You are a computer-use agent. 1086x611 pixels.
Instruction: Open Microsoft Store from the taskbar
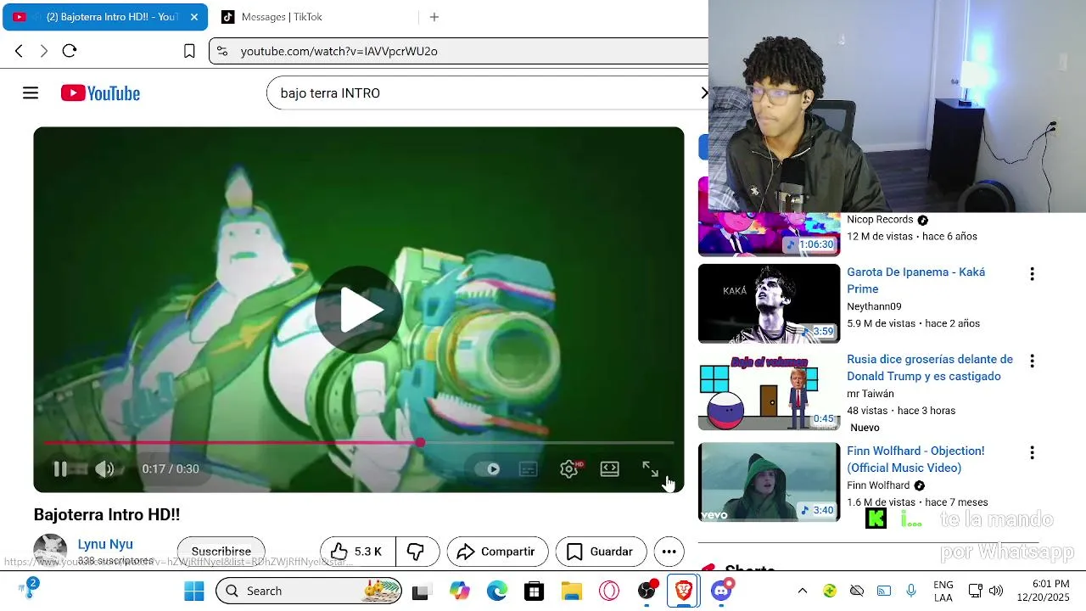[x=534, y=591]
